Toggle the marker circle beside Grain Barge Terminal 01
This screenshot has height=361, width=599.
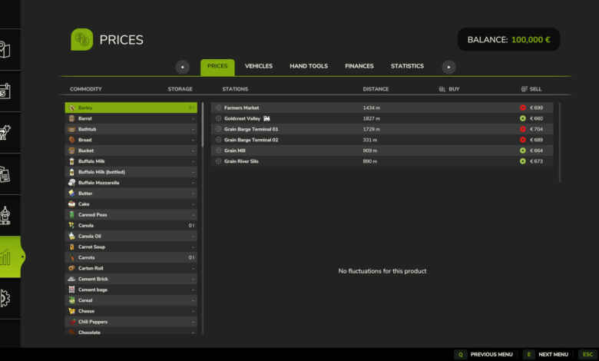click(219, 129)
